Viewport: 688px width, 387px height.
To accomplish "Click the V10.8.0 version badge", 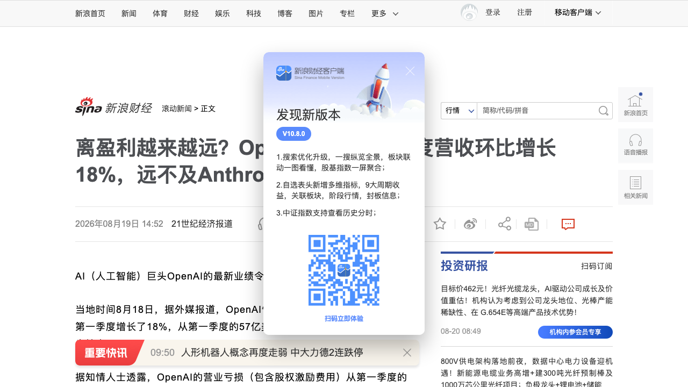I will coord(293,134).
